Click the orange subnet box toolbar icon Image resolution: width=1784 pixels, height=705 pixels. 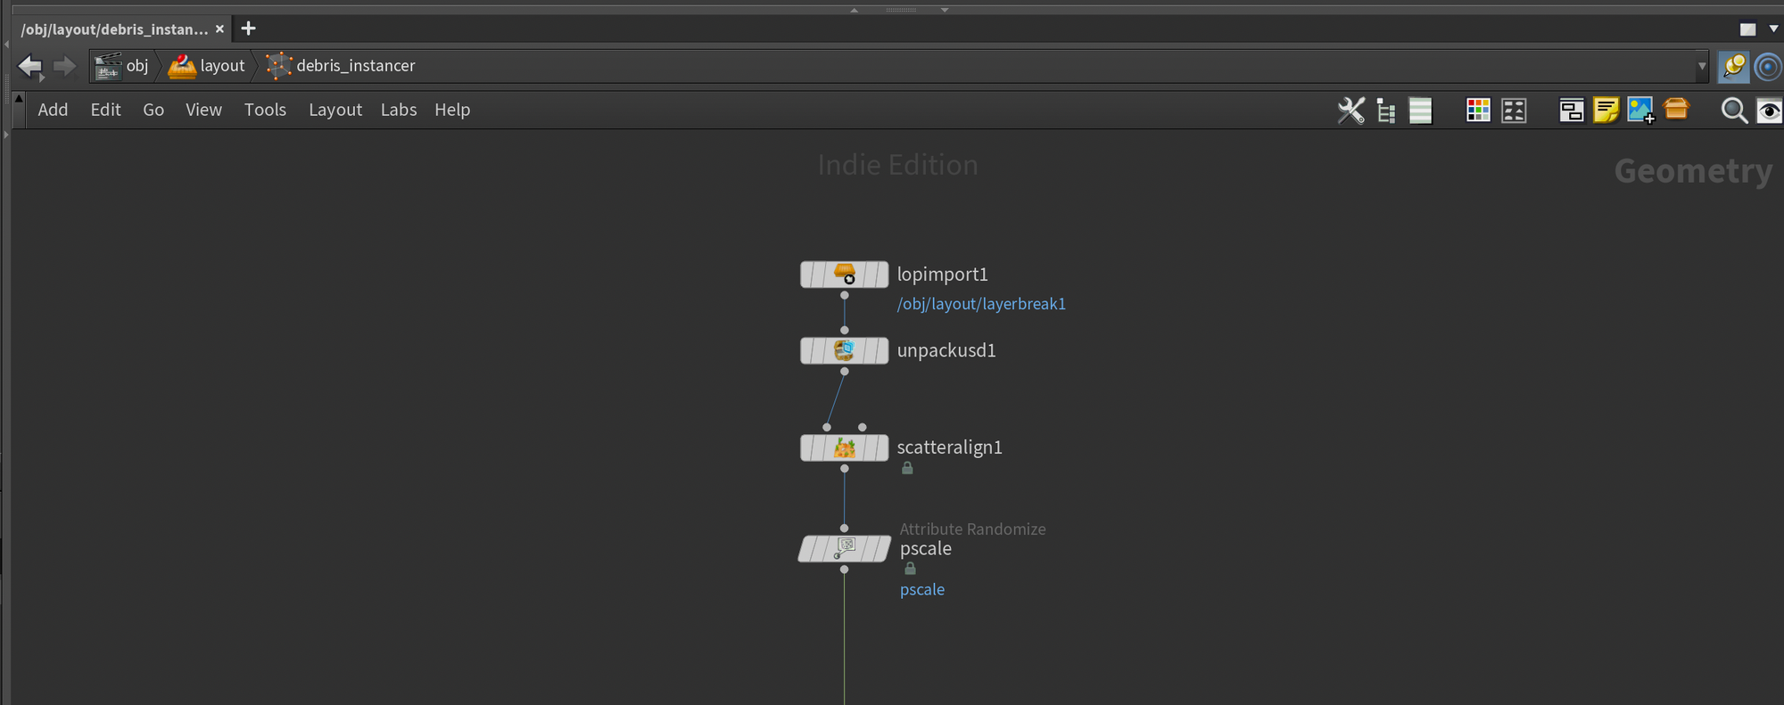coord(1676,110)
